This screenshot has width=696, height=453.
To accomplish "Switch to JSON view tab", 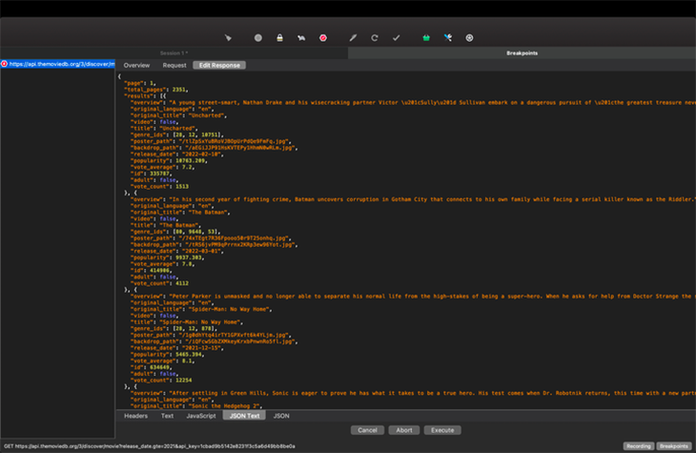I will pos(281,416).
